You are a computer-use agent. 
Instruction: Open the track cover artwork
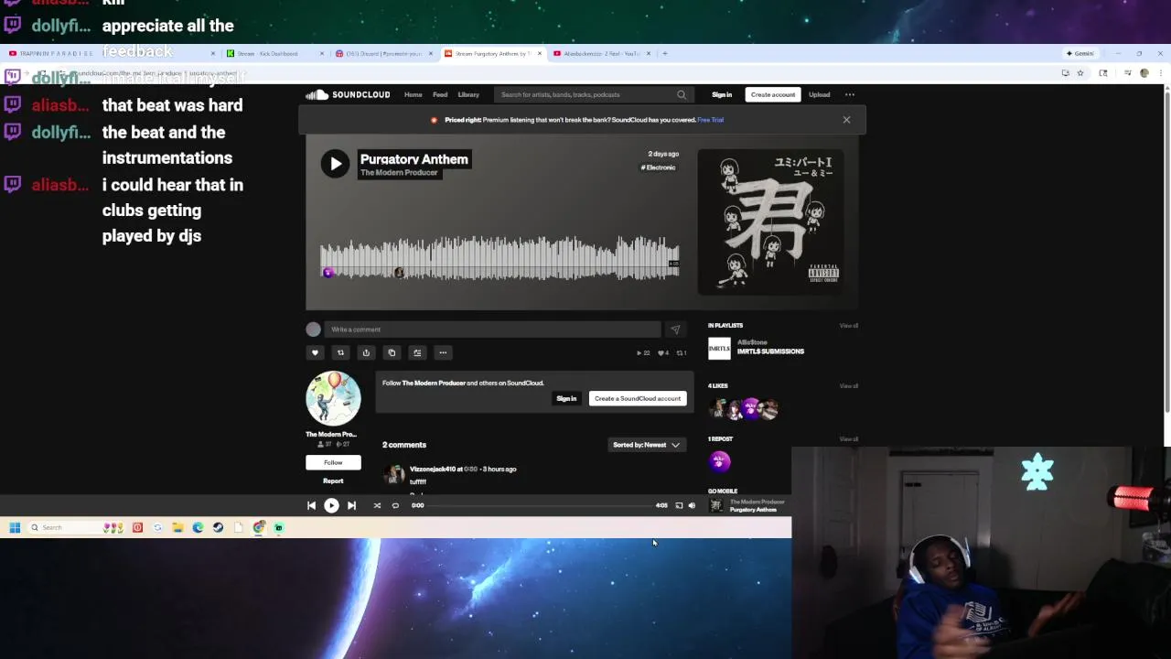point(771,222)
